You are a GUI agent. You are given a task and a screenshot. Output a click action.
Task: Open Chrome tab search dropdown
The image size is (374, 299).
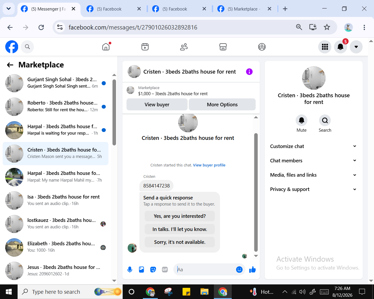click(x=8, y=9)
